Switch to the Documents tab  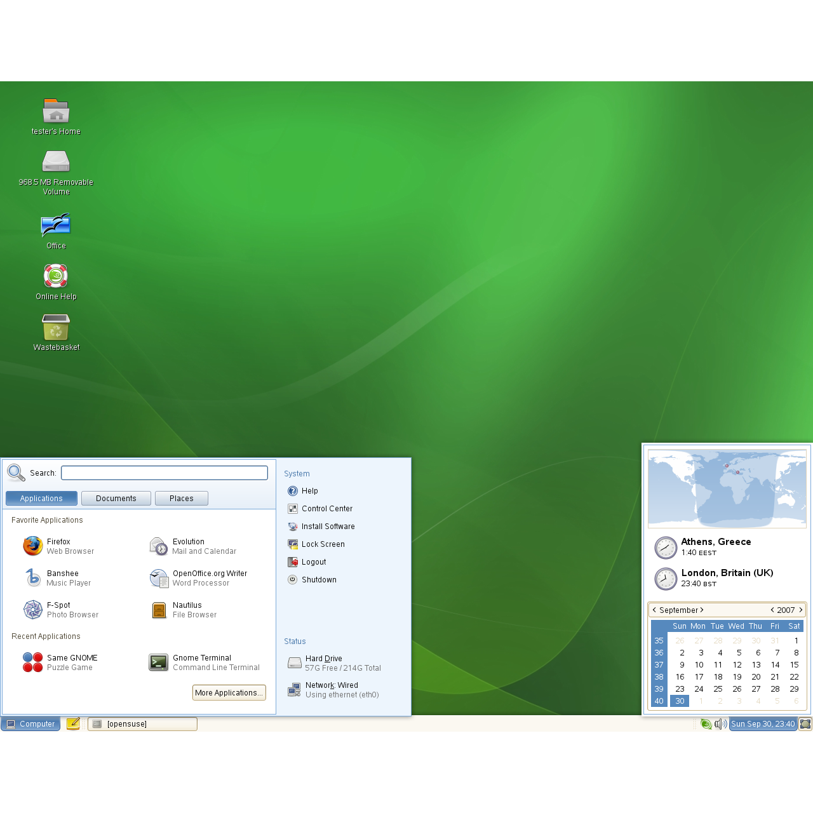[x=116, y=498]
